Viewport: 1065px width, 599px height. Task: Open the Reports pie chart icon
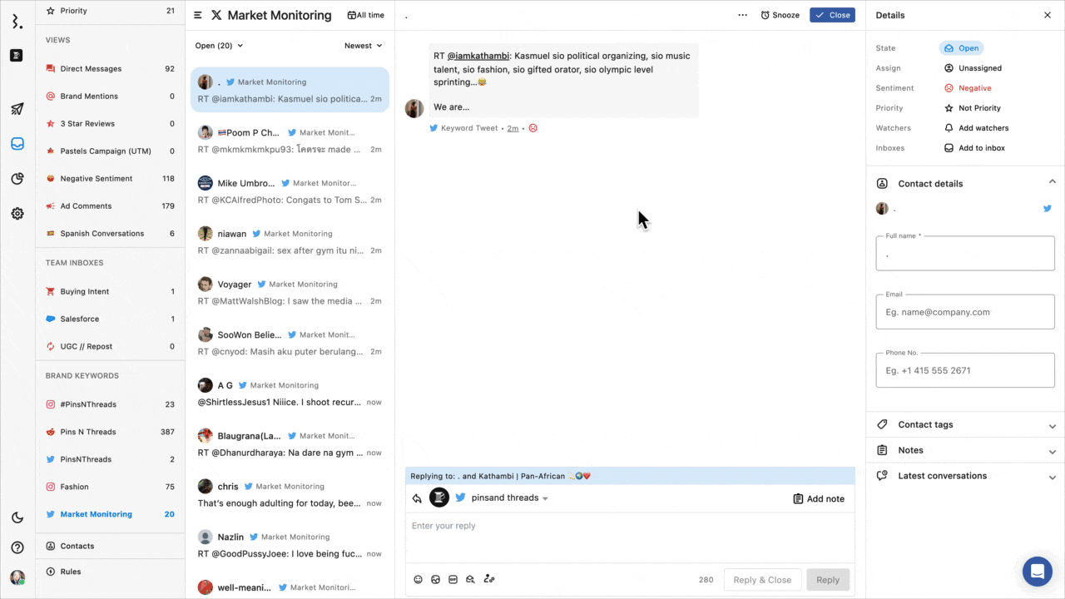pos(17,179)
